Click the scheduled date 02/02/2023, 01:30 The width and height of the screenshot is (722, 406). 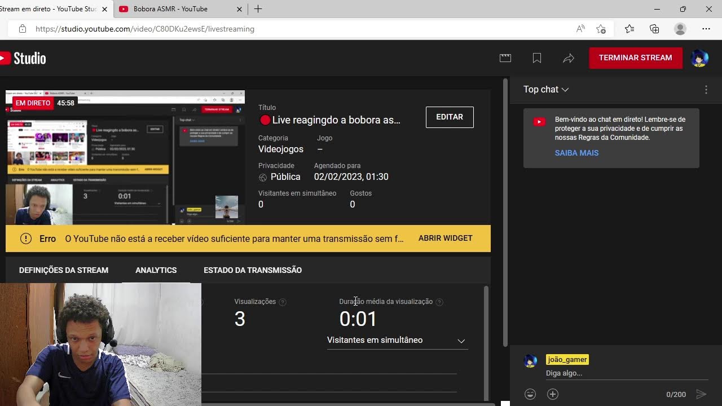pos(351,176)
